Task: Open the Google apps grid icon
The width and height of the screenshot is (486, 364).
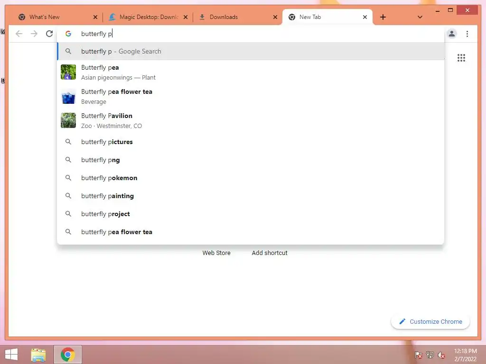Action: click(461, 58)
